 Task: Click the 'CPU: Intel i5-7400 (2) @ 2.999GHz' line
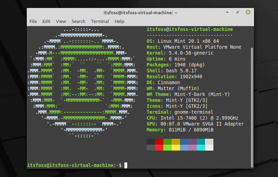[x=193, y=118]
